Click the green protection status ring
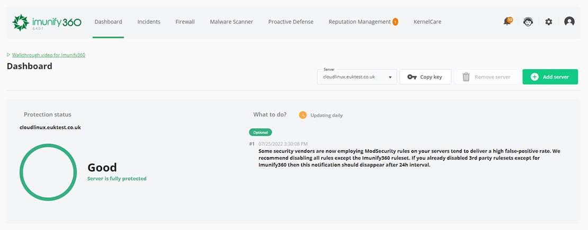The image size is (588, 230). click(48, 172)
